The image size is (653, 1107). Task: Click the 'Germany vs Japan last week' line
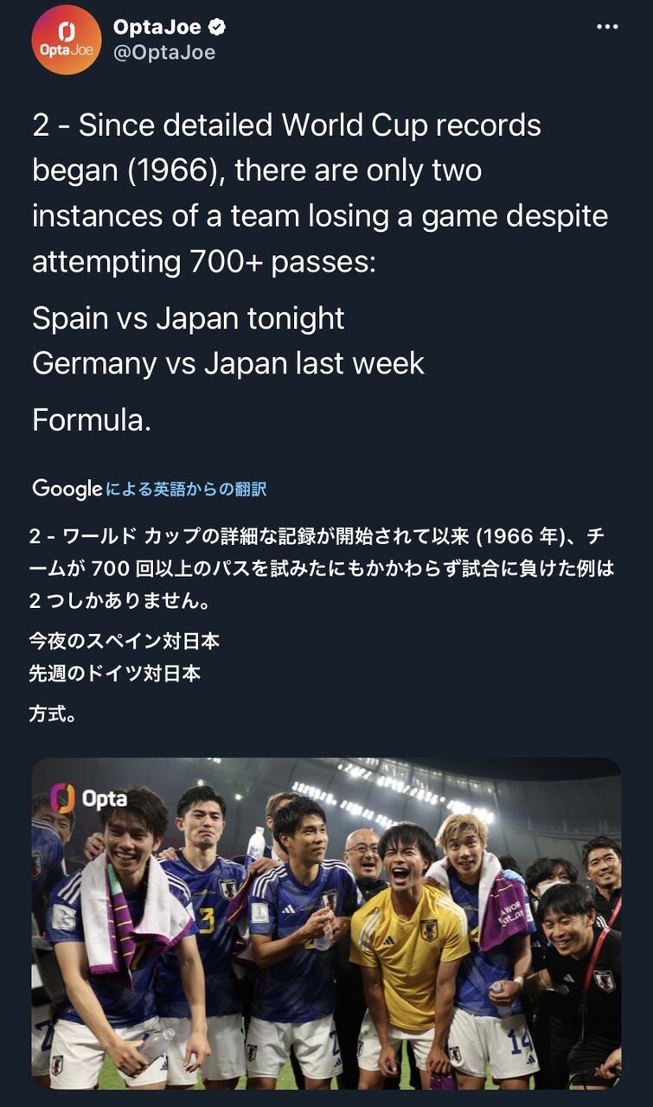click(x=228, y=363)
